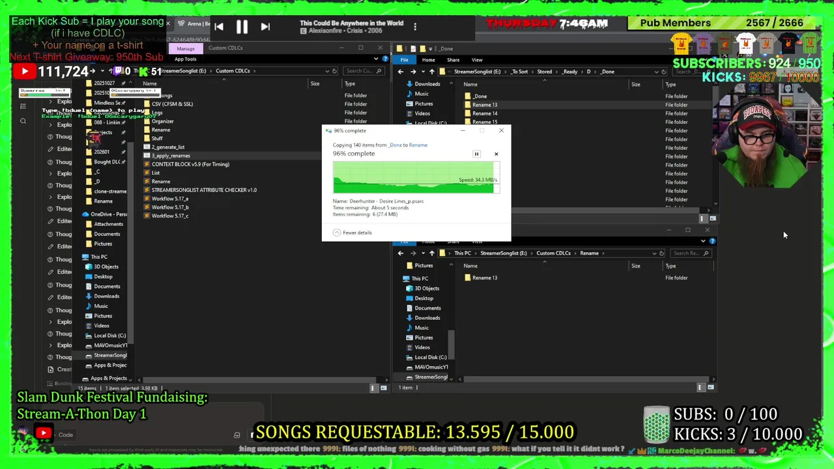Cancel the copy with the small X

pyautogui.click(x=496, y=154)
